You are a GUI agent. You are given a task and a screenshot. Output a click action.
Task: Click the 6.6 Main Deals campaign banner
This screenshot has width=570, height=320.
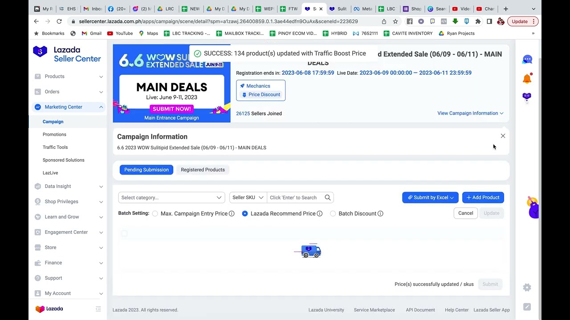point(171,83)
